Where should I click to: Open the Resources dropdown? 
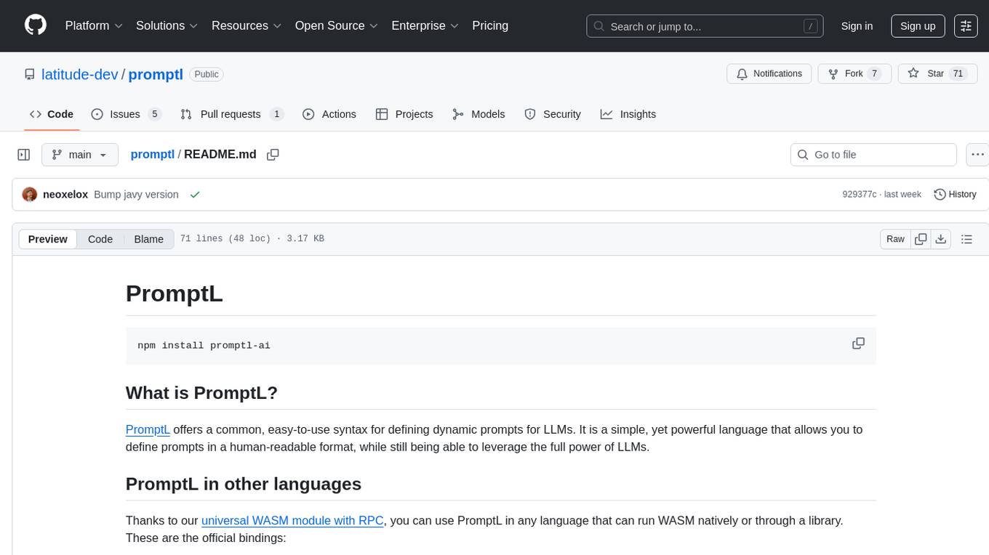pos(247,25)
